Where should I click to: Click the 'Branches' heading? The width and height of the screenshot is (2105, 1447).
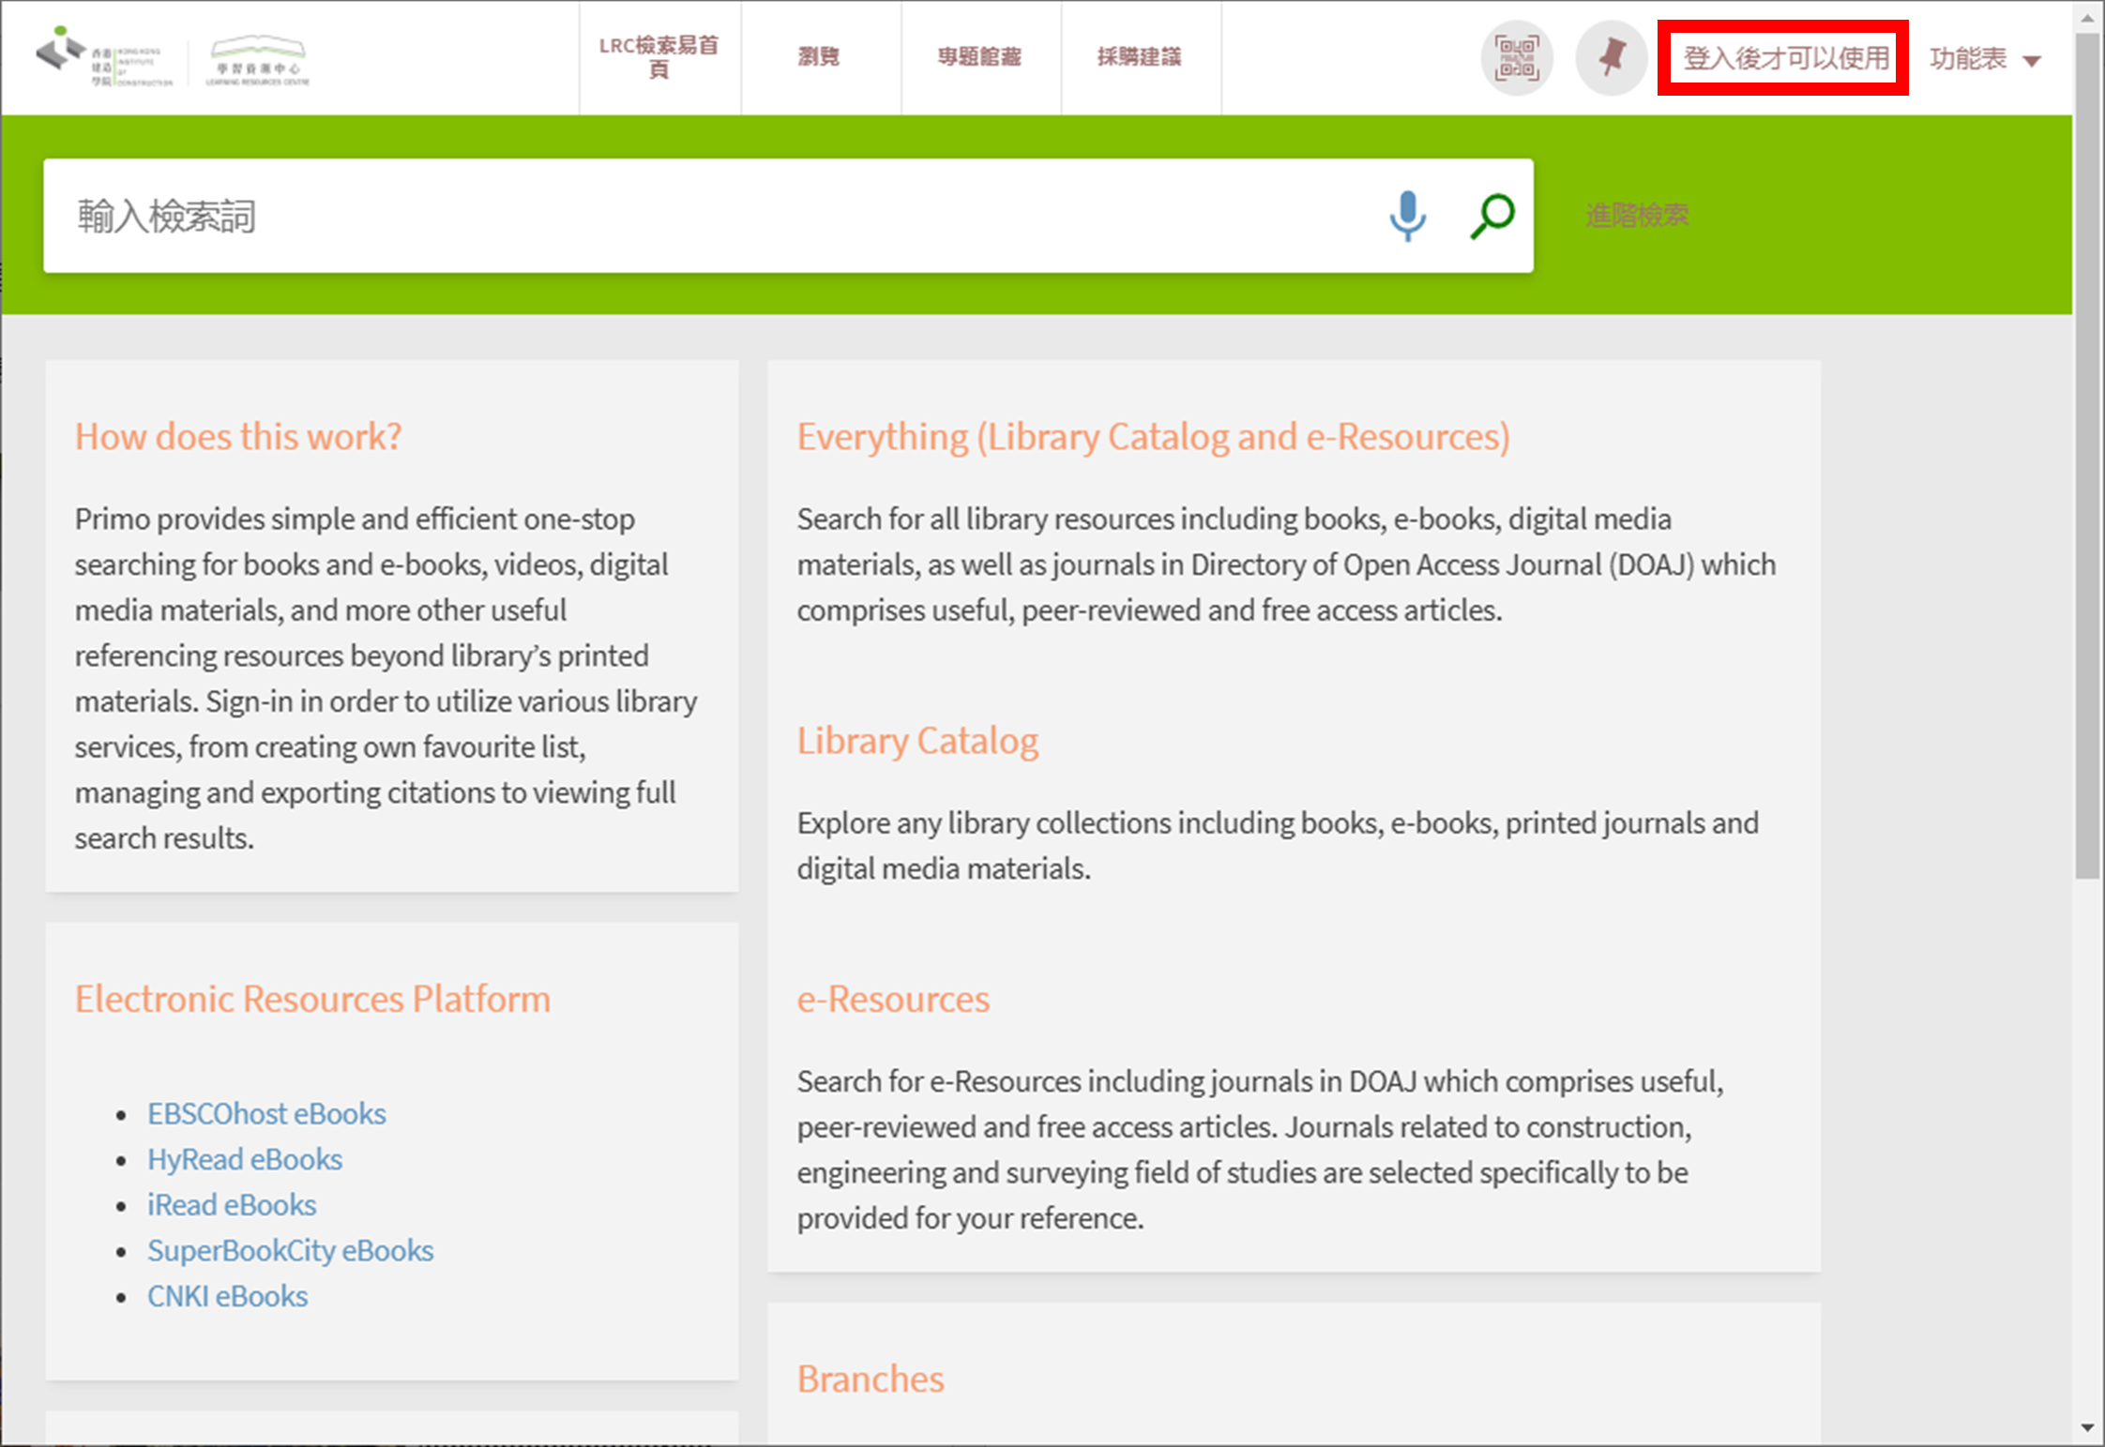coord(871,1379)
